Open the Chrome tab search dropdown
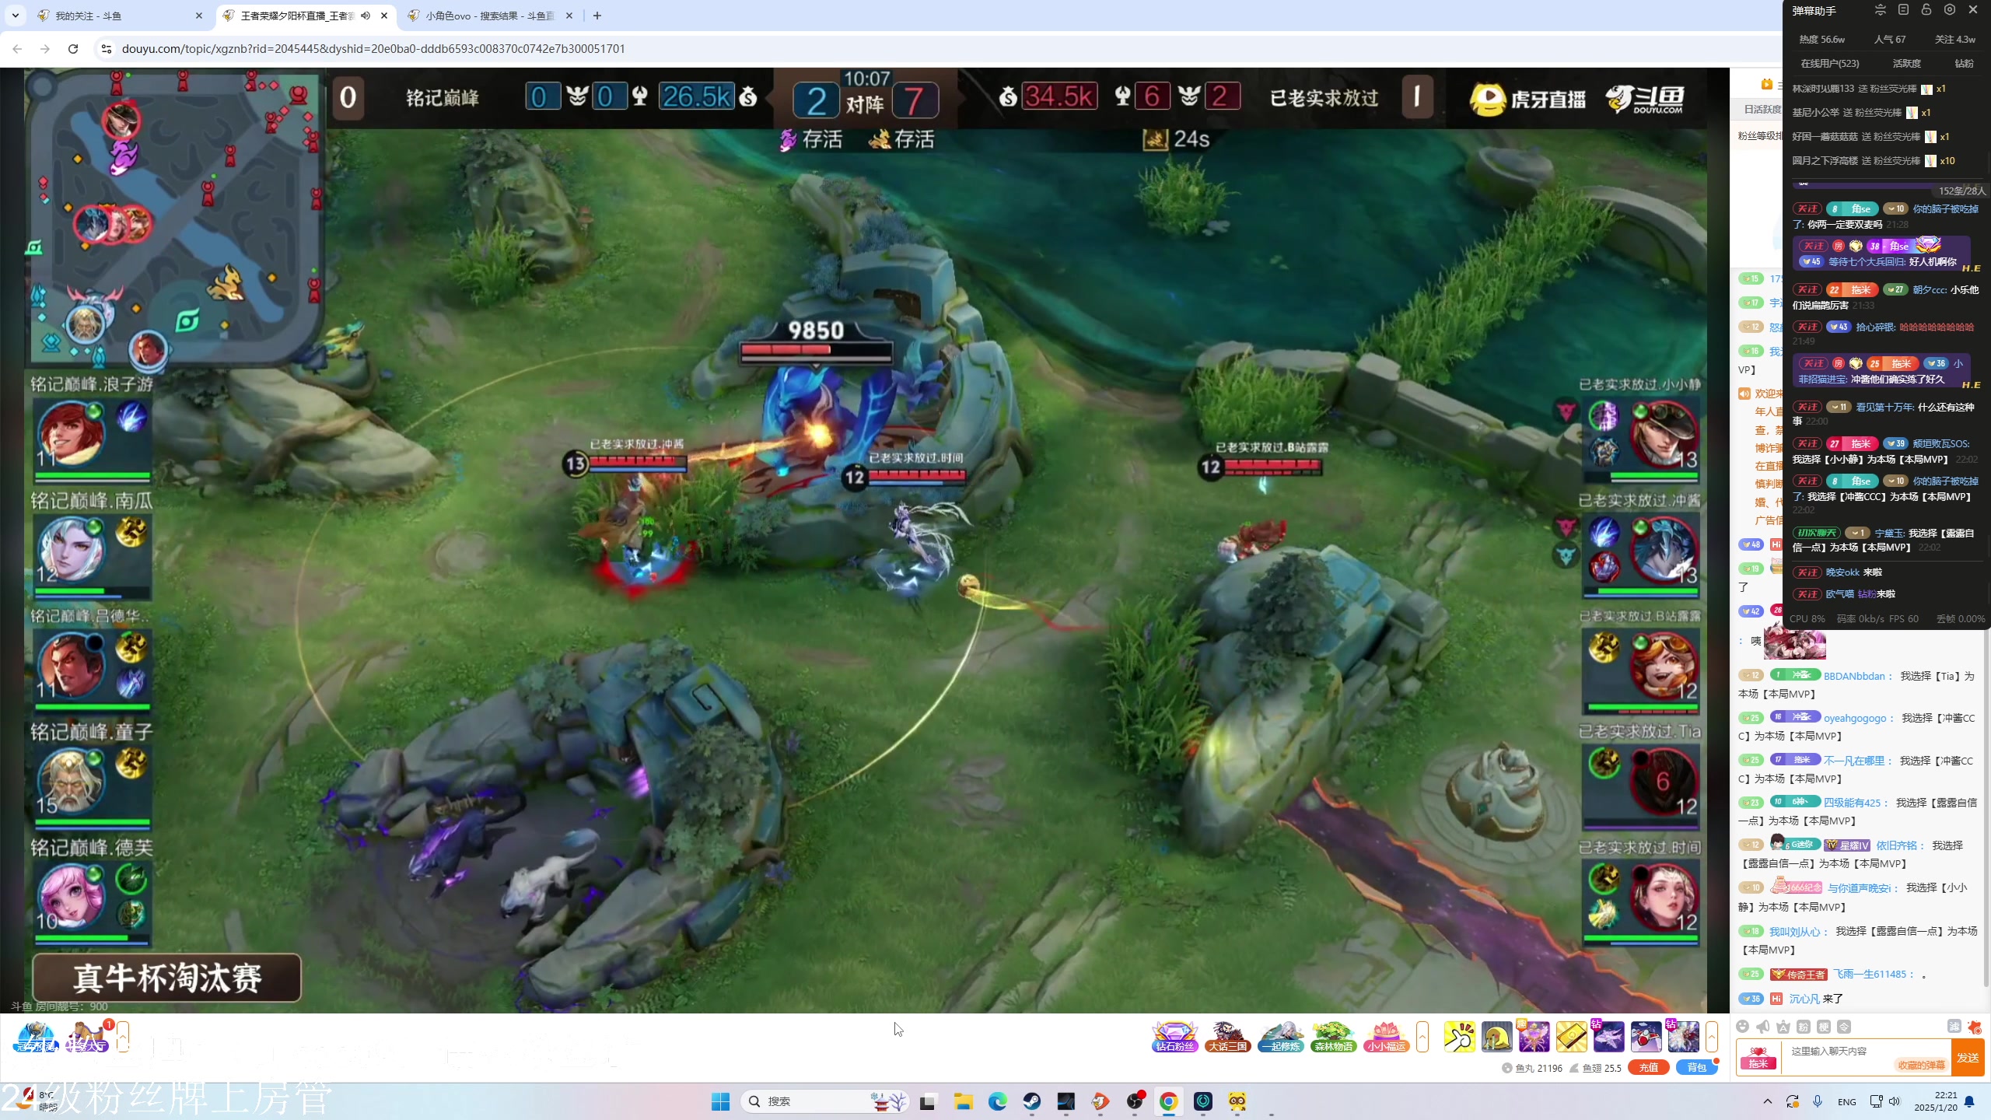 click(x=16, y=16)
